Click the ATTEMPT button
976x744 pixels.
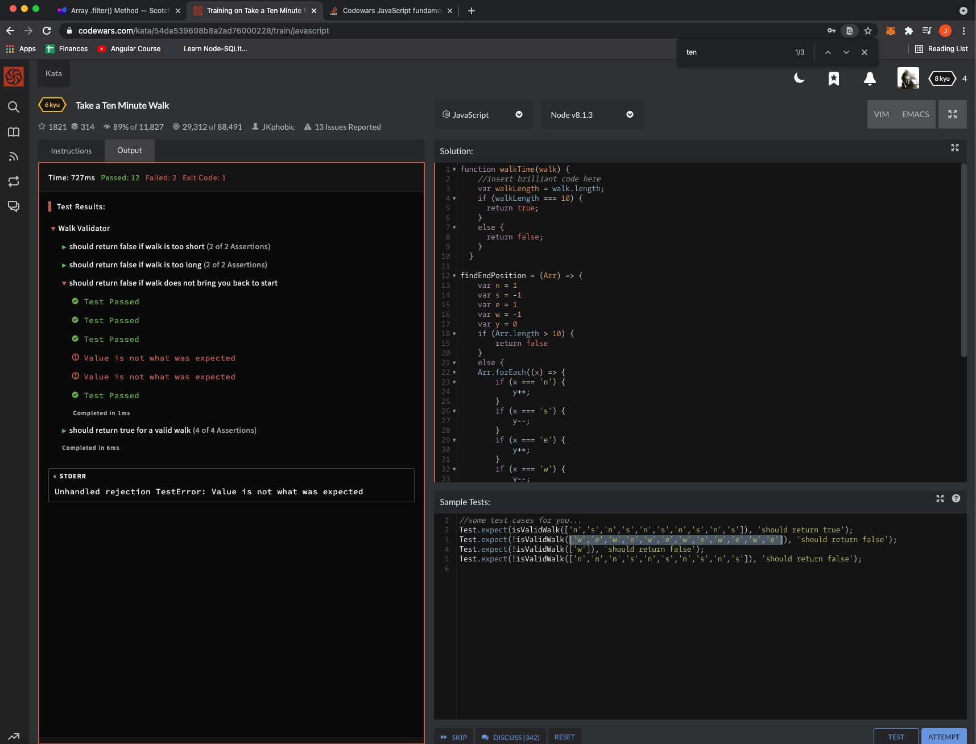pos(944,737)
